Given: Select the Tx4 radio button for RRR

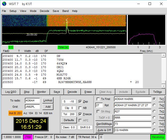Looking at the screenshot, I should pos(154,118).
